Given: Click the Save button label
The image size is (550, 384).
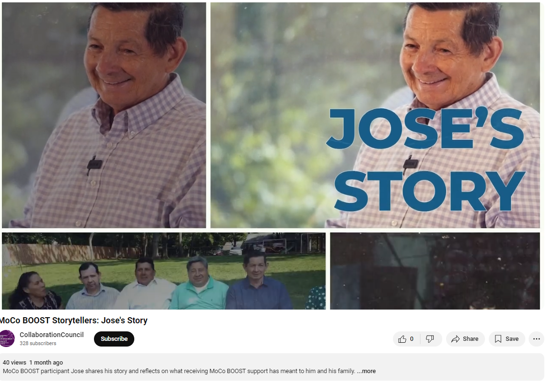Looking at the screenshot, I should [512, 339].
